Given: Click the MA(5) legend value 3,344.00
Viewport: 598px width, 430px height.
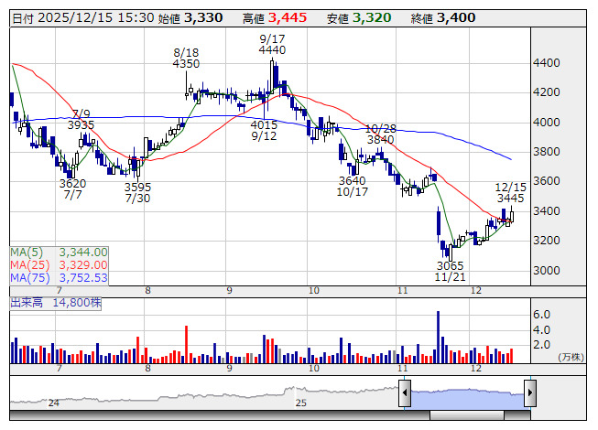Looking at the screenshot, I should tap(83, 253).
